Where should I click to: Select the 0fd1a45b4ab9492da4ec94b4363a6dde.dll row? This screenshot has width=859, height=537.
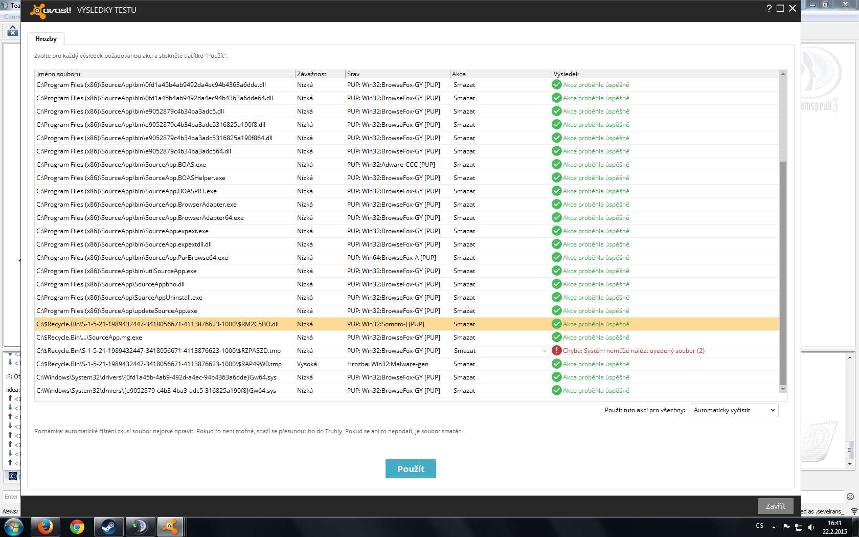pyautogui.click(x=406, y=85)
